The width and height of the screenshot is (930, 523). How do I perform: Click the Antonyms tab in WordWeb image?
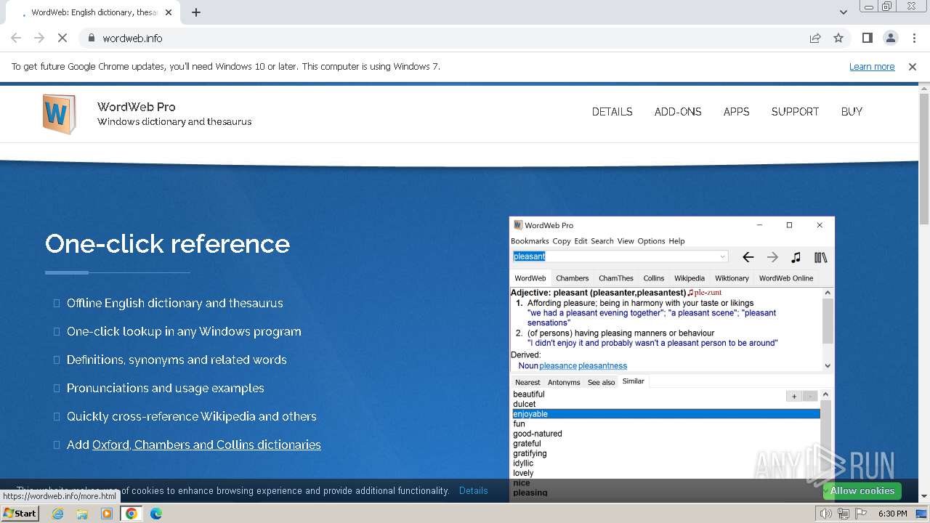[x=564, y=382]
